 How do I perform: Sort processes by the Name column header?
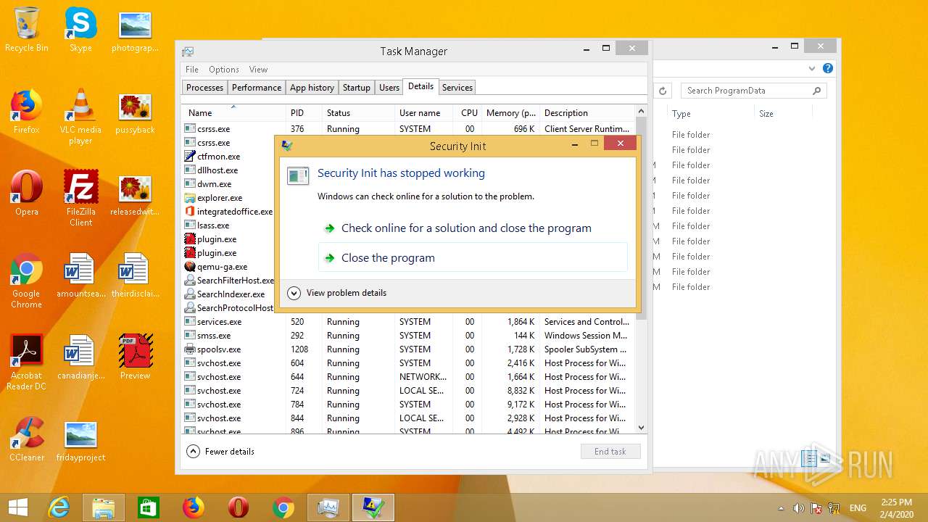[233, 113]
